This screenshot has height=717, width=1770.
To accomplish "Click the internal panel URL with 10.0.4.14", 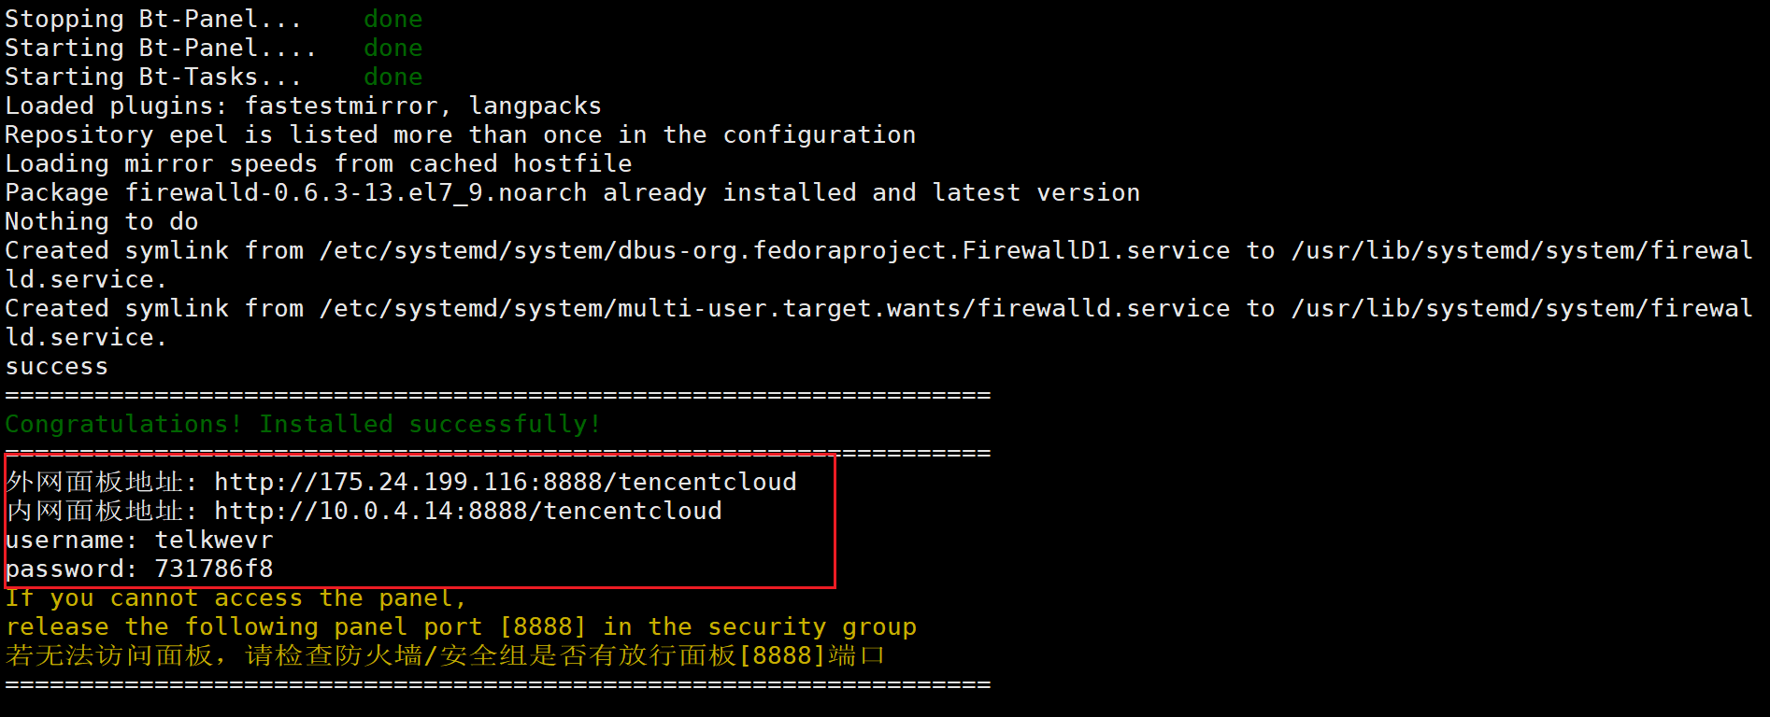I will 468,511.
